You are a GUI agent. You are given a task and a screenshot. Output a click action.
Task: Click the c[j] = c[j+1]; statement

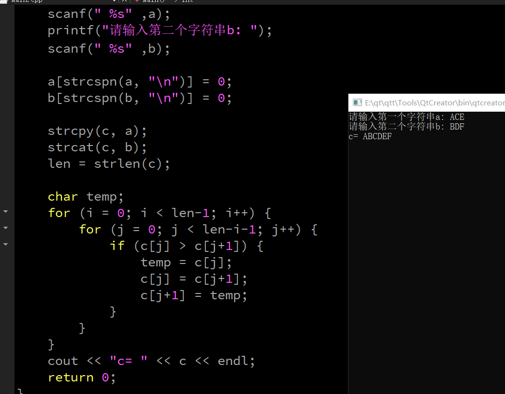point(194,279)
